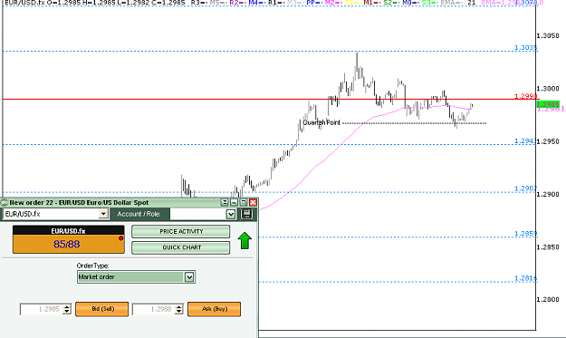Click the 1.2816 pivot level label
Viewport: 566px width, 338px height.
(x=525, y=278)
